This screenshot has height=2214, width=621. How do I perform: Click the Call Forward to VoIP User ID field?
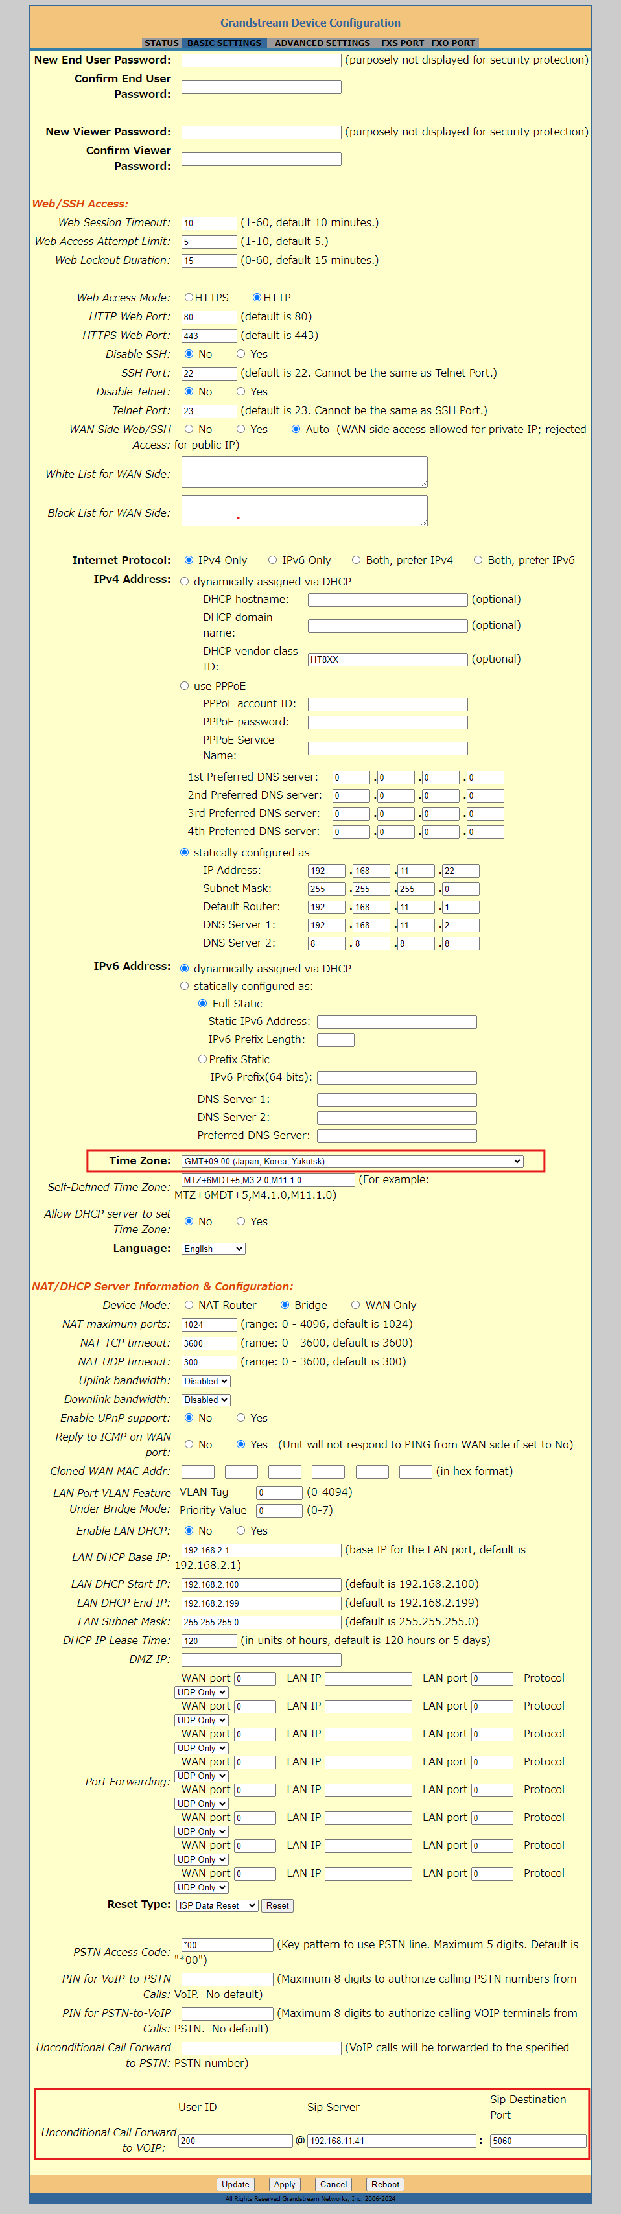point(235,2141)
